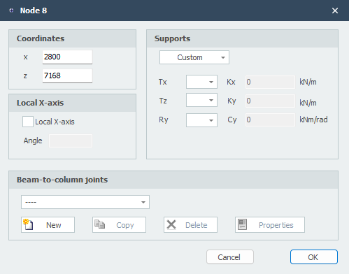Screen dimensions: 349x274
Task: Click the New document icon
Action: click(x=28, y=224)
